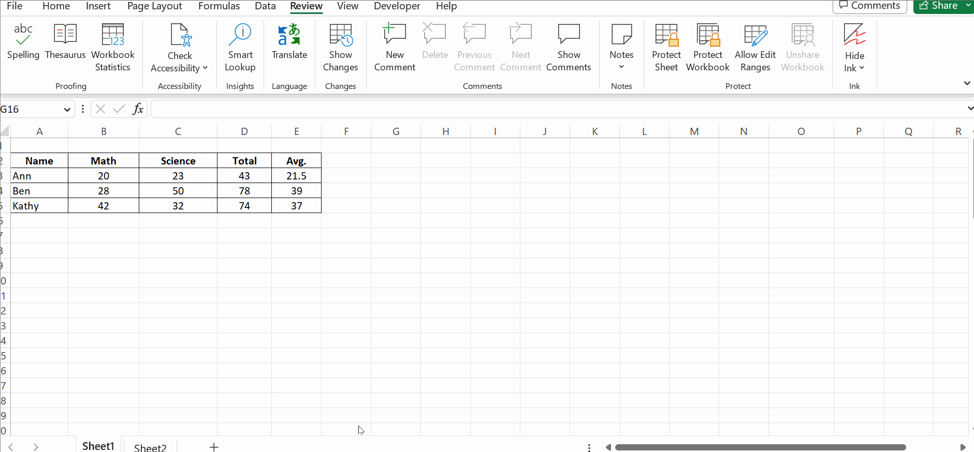Add a New Comment

pos(395,48)
